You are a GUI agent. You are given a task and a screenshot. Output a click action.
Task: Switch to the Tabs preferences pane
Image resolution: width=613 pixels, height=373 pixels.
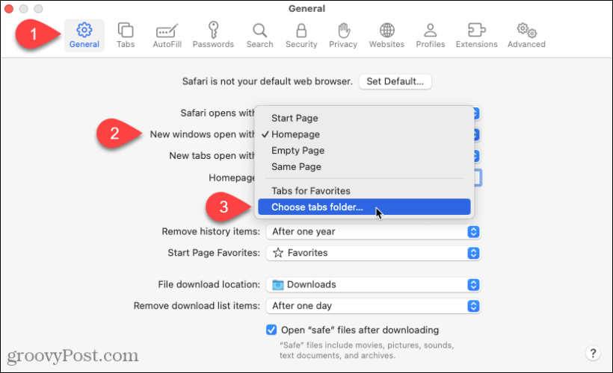(x=126, y=36)
